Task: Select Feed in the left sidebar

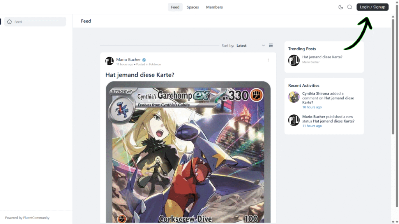Action: coord(35,22)
